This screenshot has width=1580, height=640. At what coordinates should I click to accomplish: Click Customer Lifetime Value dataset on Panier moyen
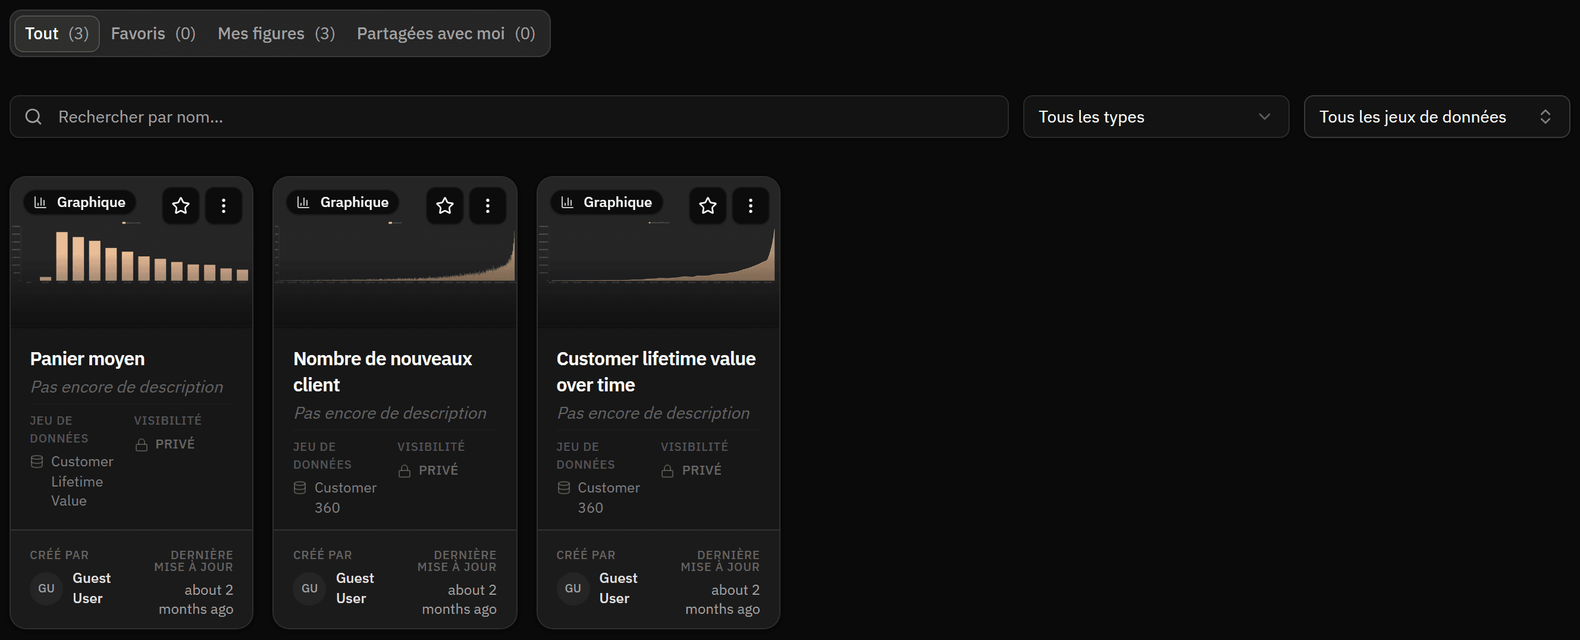[82, 481]
